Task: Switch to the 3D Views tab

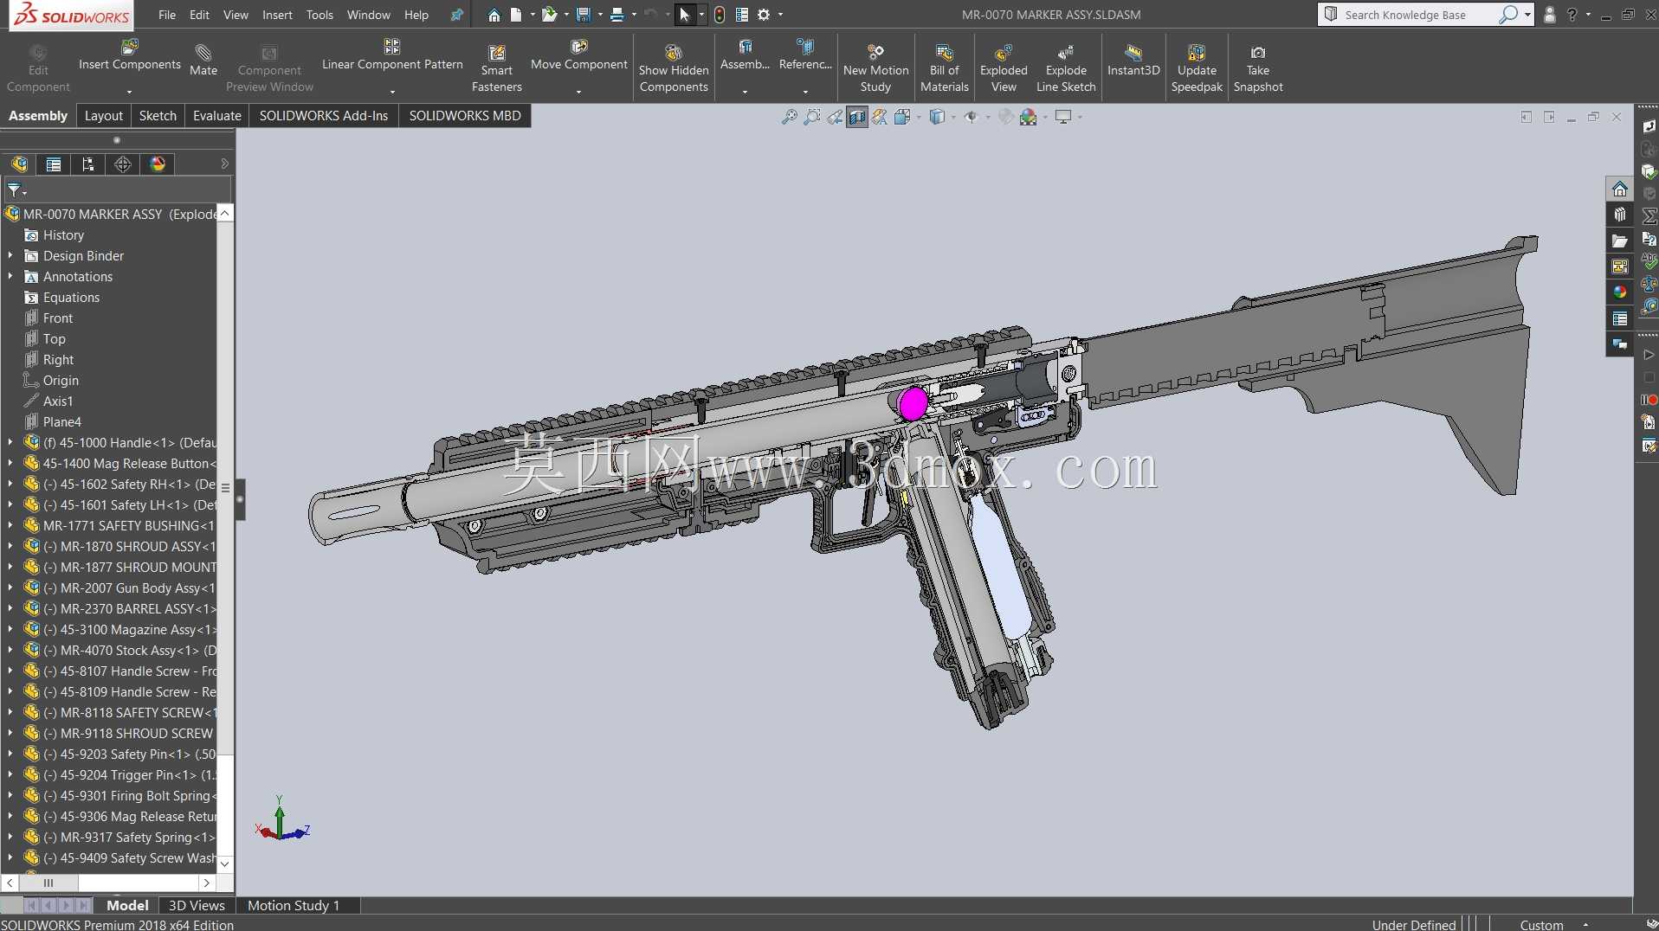Action: pos(197,905)
